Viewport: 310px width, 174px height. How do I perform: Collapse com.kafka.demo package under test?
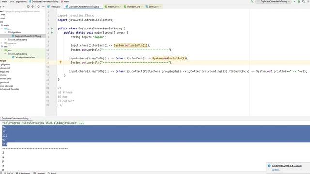pos(5,54)
